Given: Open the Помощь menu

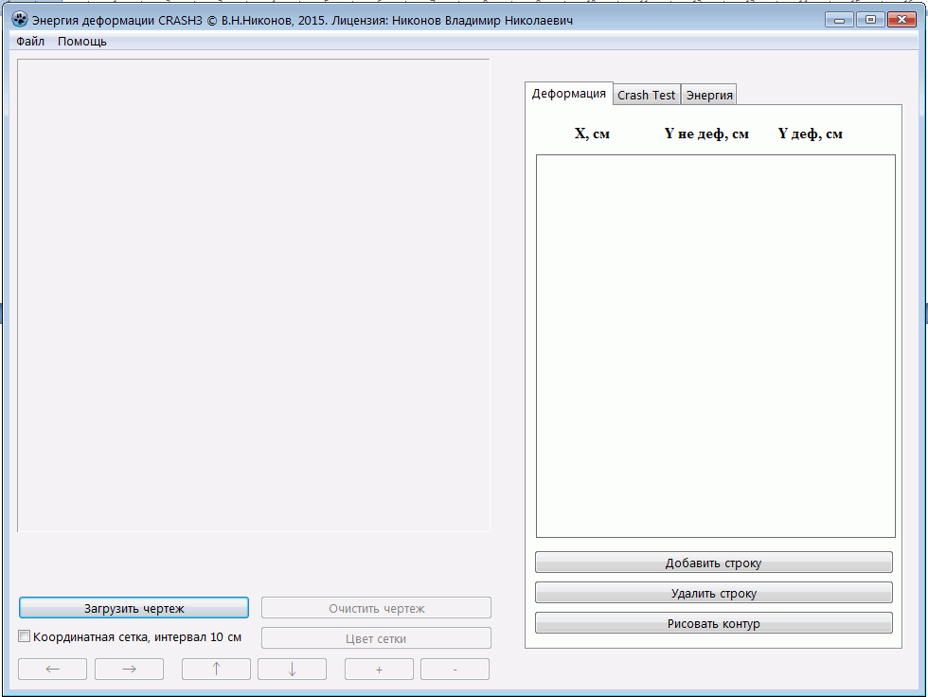Looking at the screenshot, I should 82,42.
